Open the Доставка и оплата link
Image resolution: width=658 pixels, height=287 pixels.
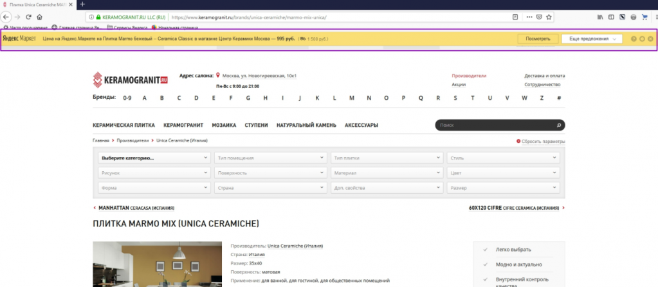pyautogui.click(x=544, y=76)
